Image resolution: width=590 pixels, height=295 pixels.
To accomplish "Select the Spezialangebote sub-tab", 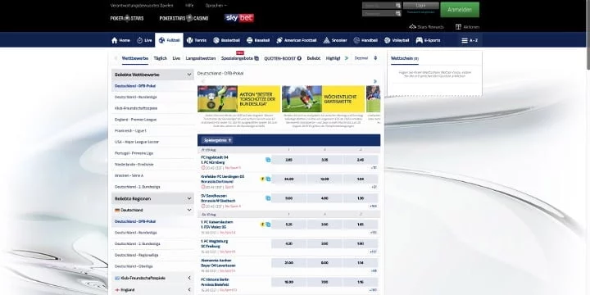I will click(239, 58).
